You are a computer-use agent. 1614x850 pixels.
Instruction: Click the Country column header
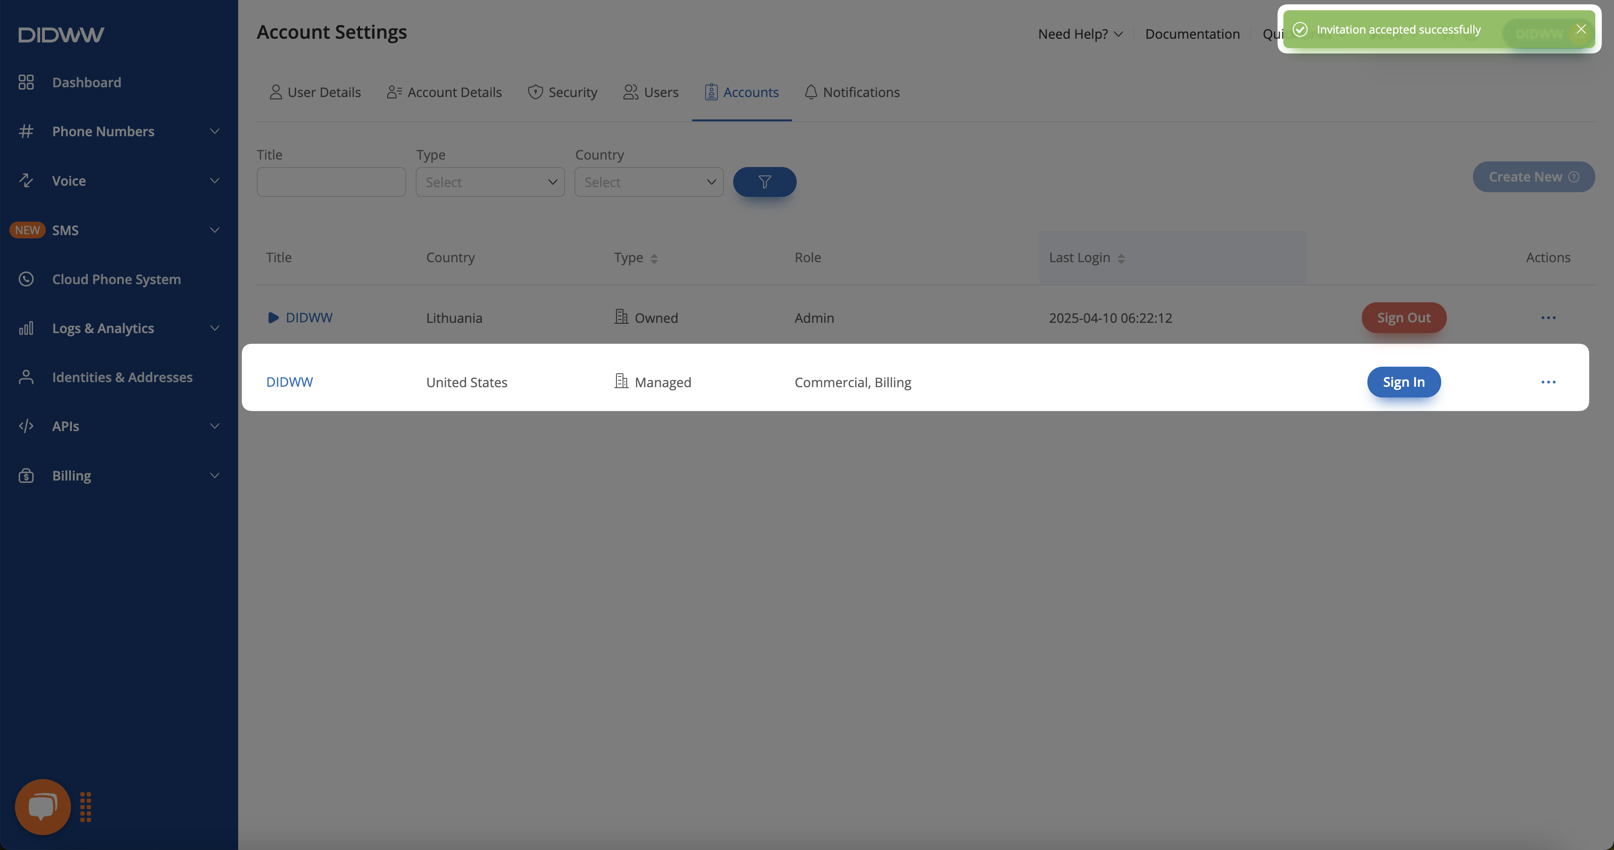(x=451, y=258)
